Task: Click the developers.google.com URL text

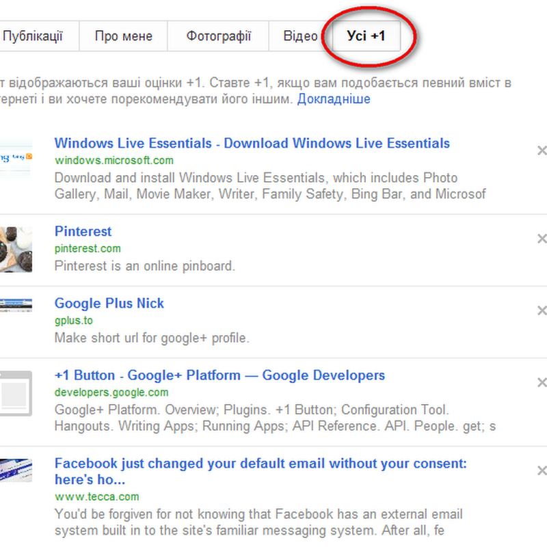Action: pos(111,392)
